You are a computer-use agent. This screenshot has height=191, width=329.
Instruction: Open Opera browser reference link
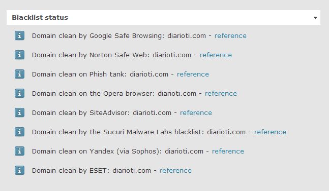coord(221,93)
